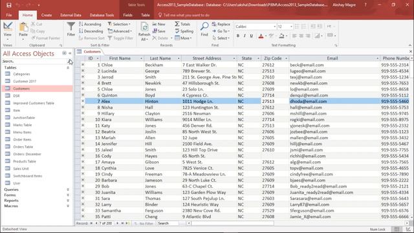Open All Access Objects pane menu
The width and height of the screenshot is (414, 233).
[64, 53]
